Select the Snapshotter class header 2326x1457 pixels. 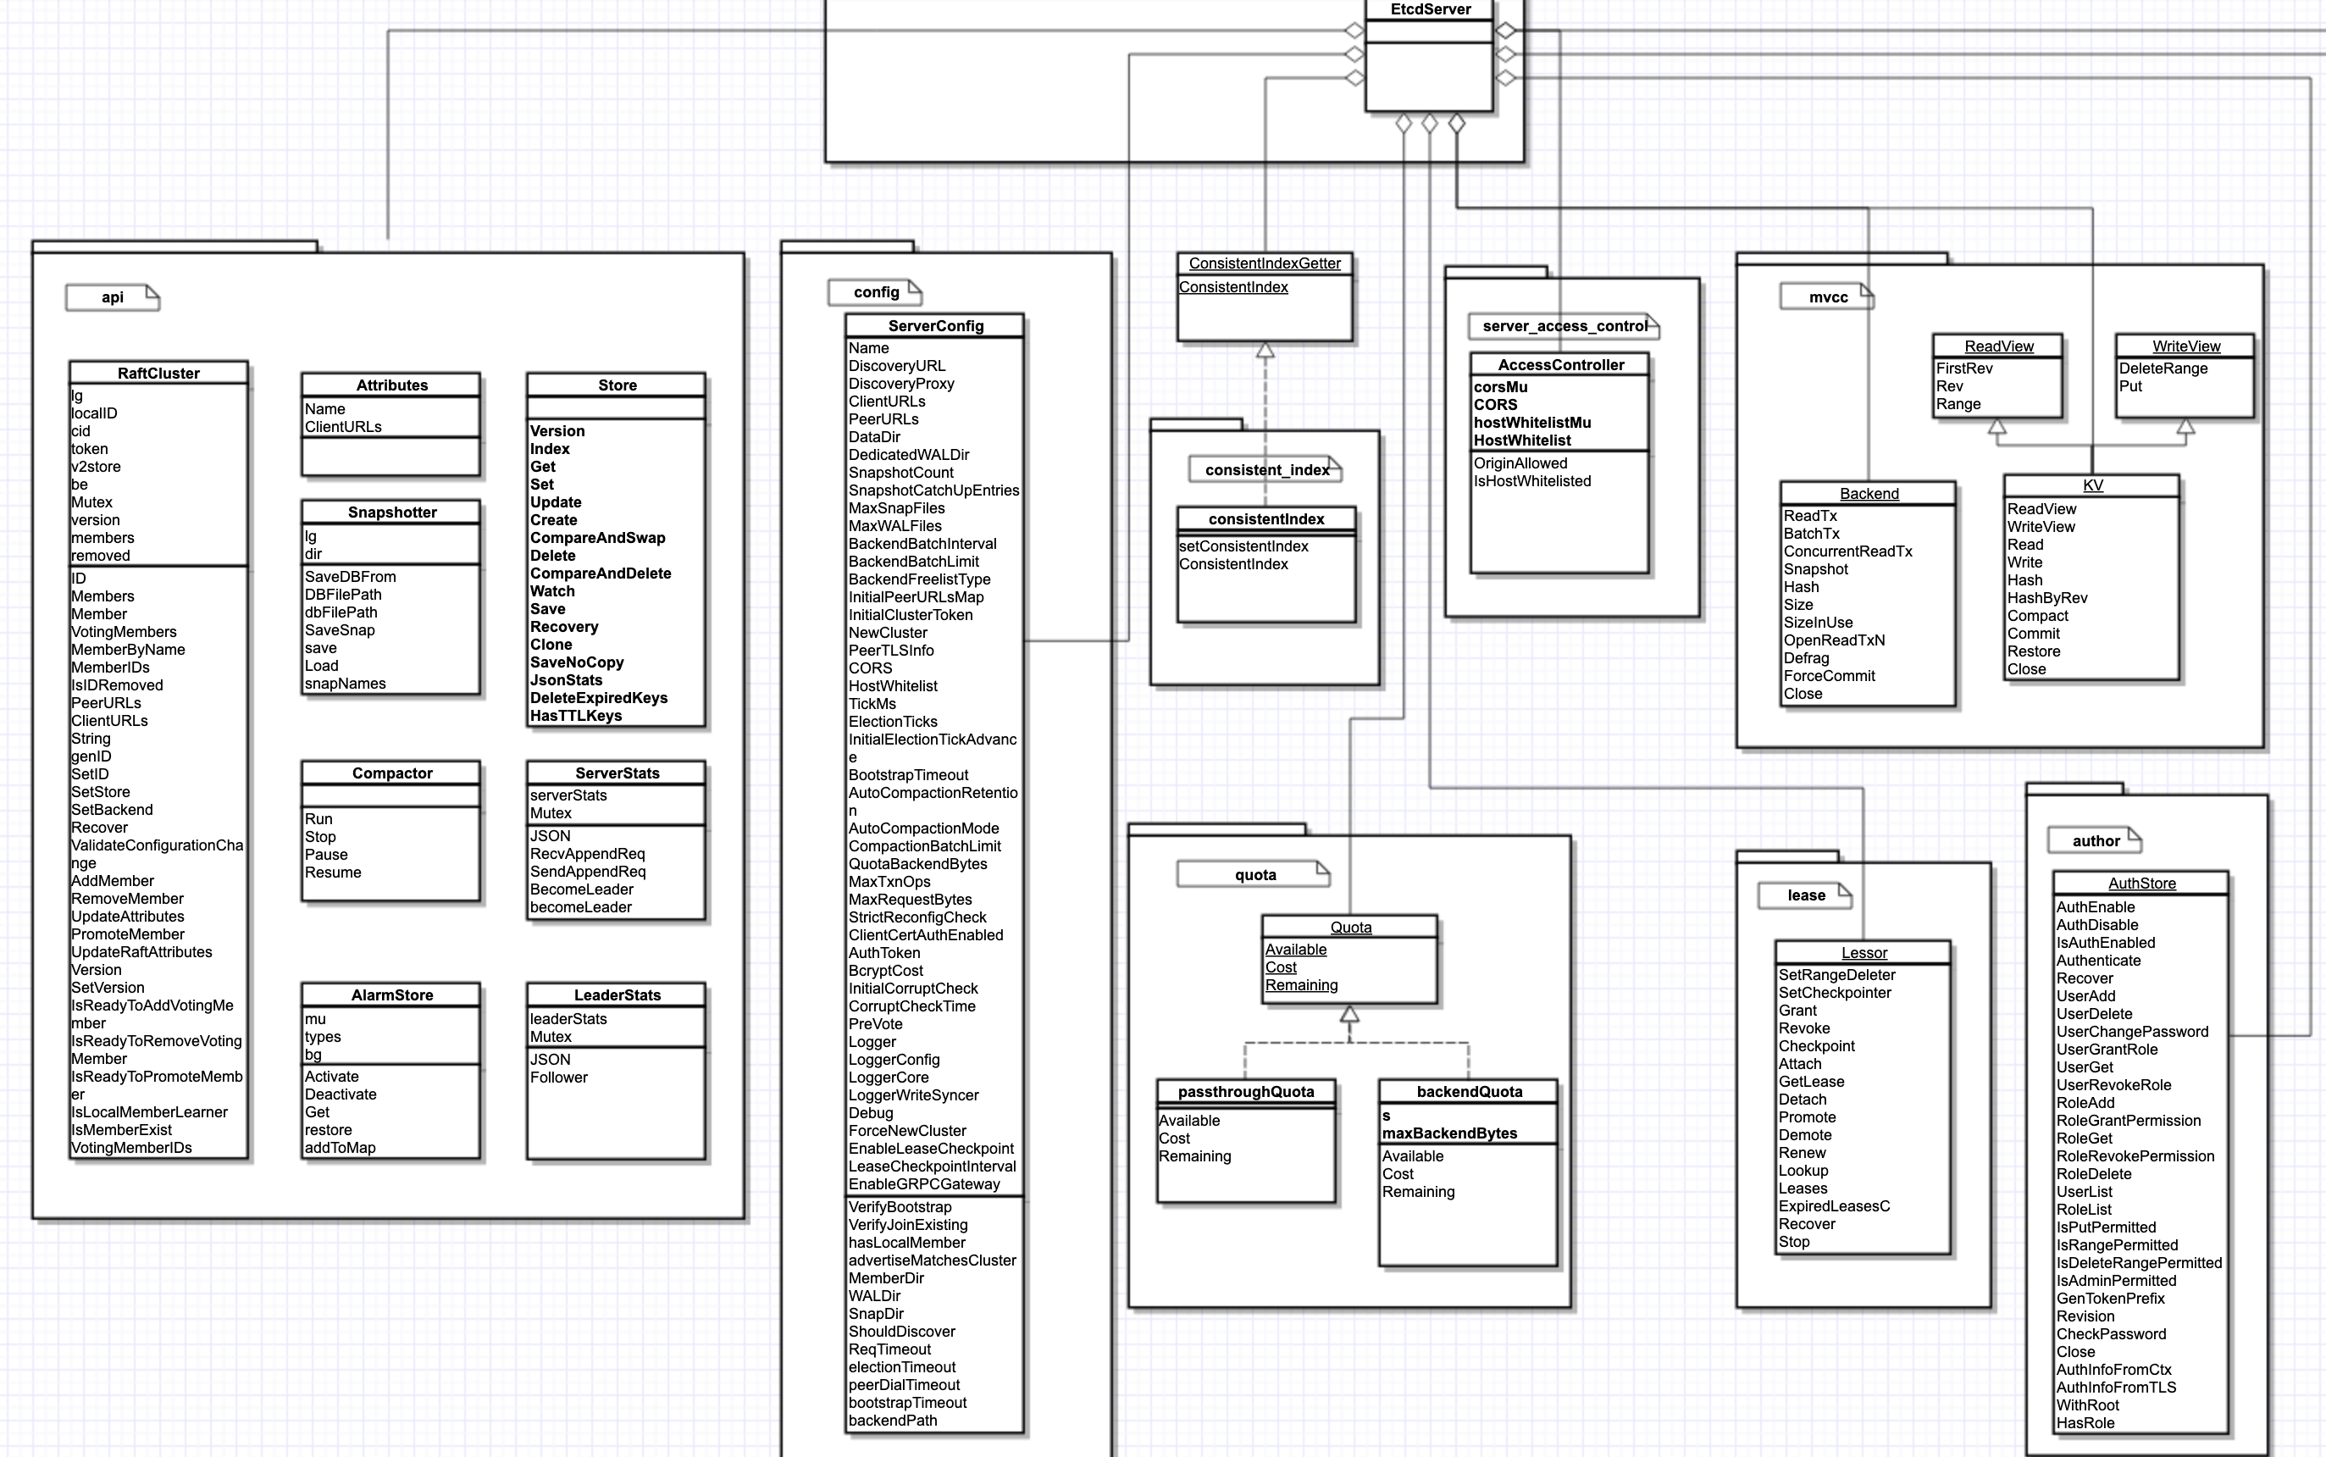(392, 512)
